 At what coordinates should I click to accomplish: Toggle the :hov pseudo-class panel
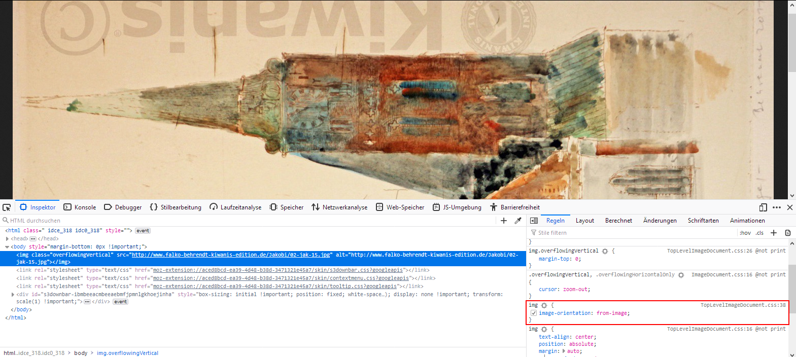pyautogui.click(x=745, y=233)
